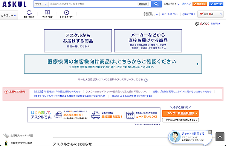Click the orange 会員登録 button

[200, 4]
